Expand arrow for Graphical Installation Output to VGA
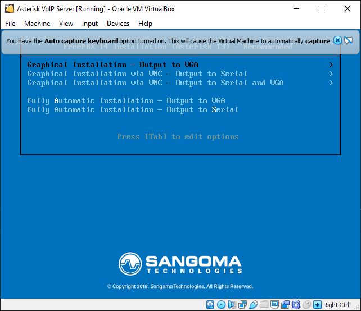The height and width of the screenshot is (311, 361). pos(331,65)
